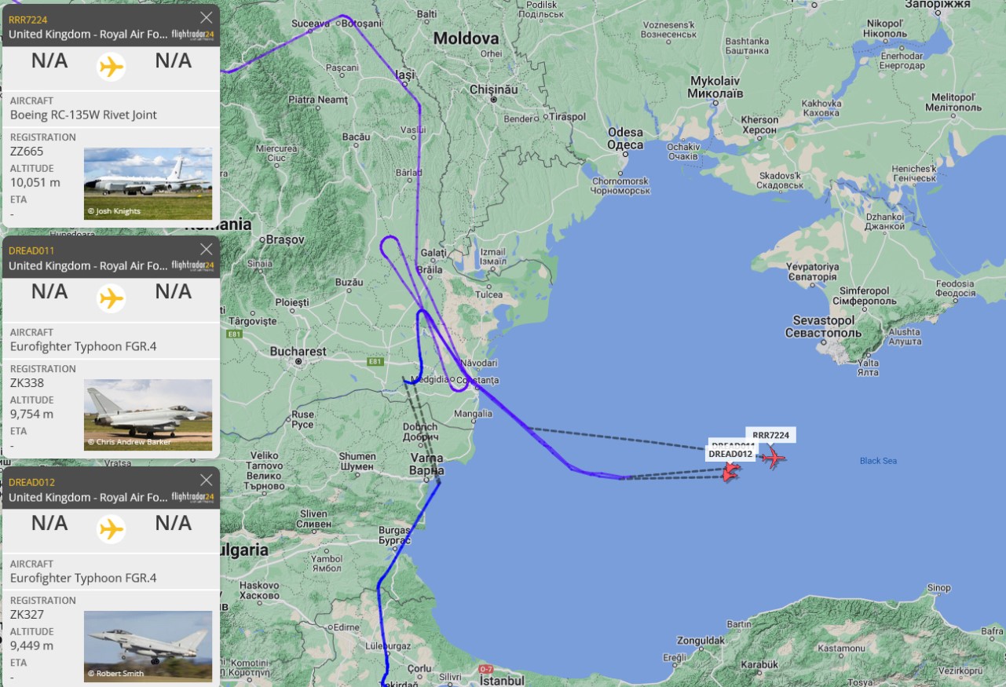
Task: Click the yellow plane icon in DREAD011 panel
Action: 112,298
